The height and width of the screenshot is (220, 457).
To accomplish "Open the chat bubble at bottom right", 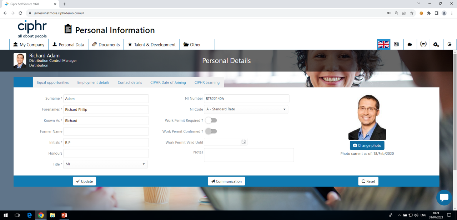I will [x=443, y=198].
